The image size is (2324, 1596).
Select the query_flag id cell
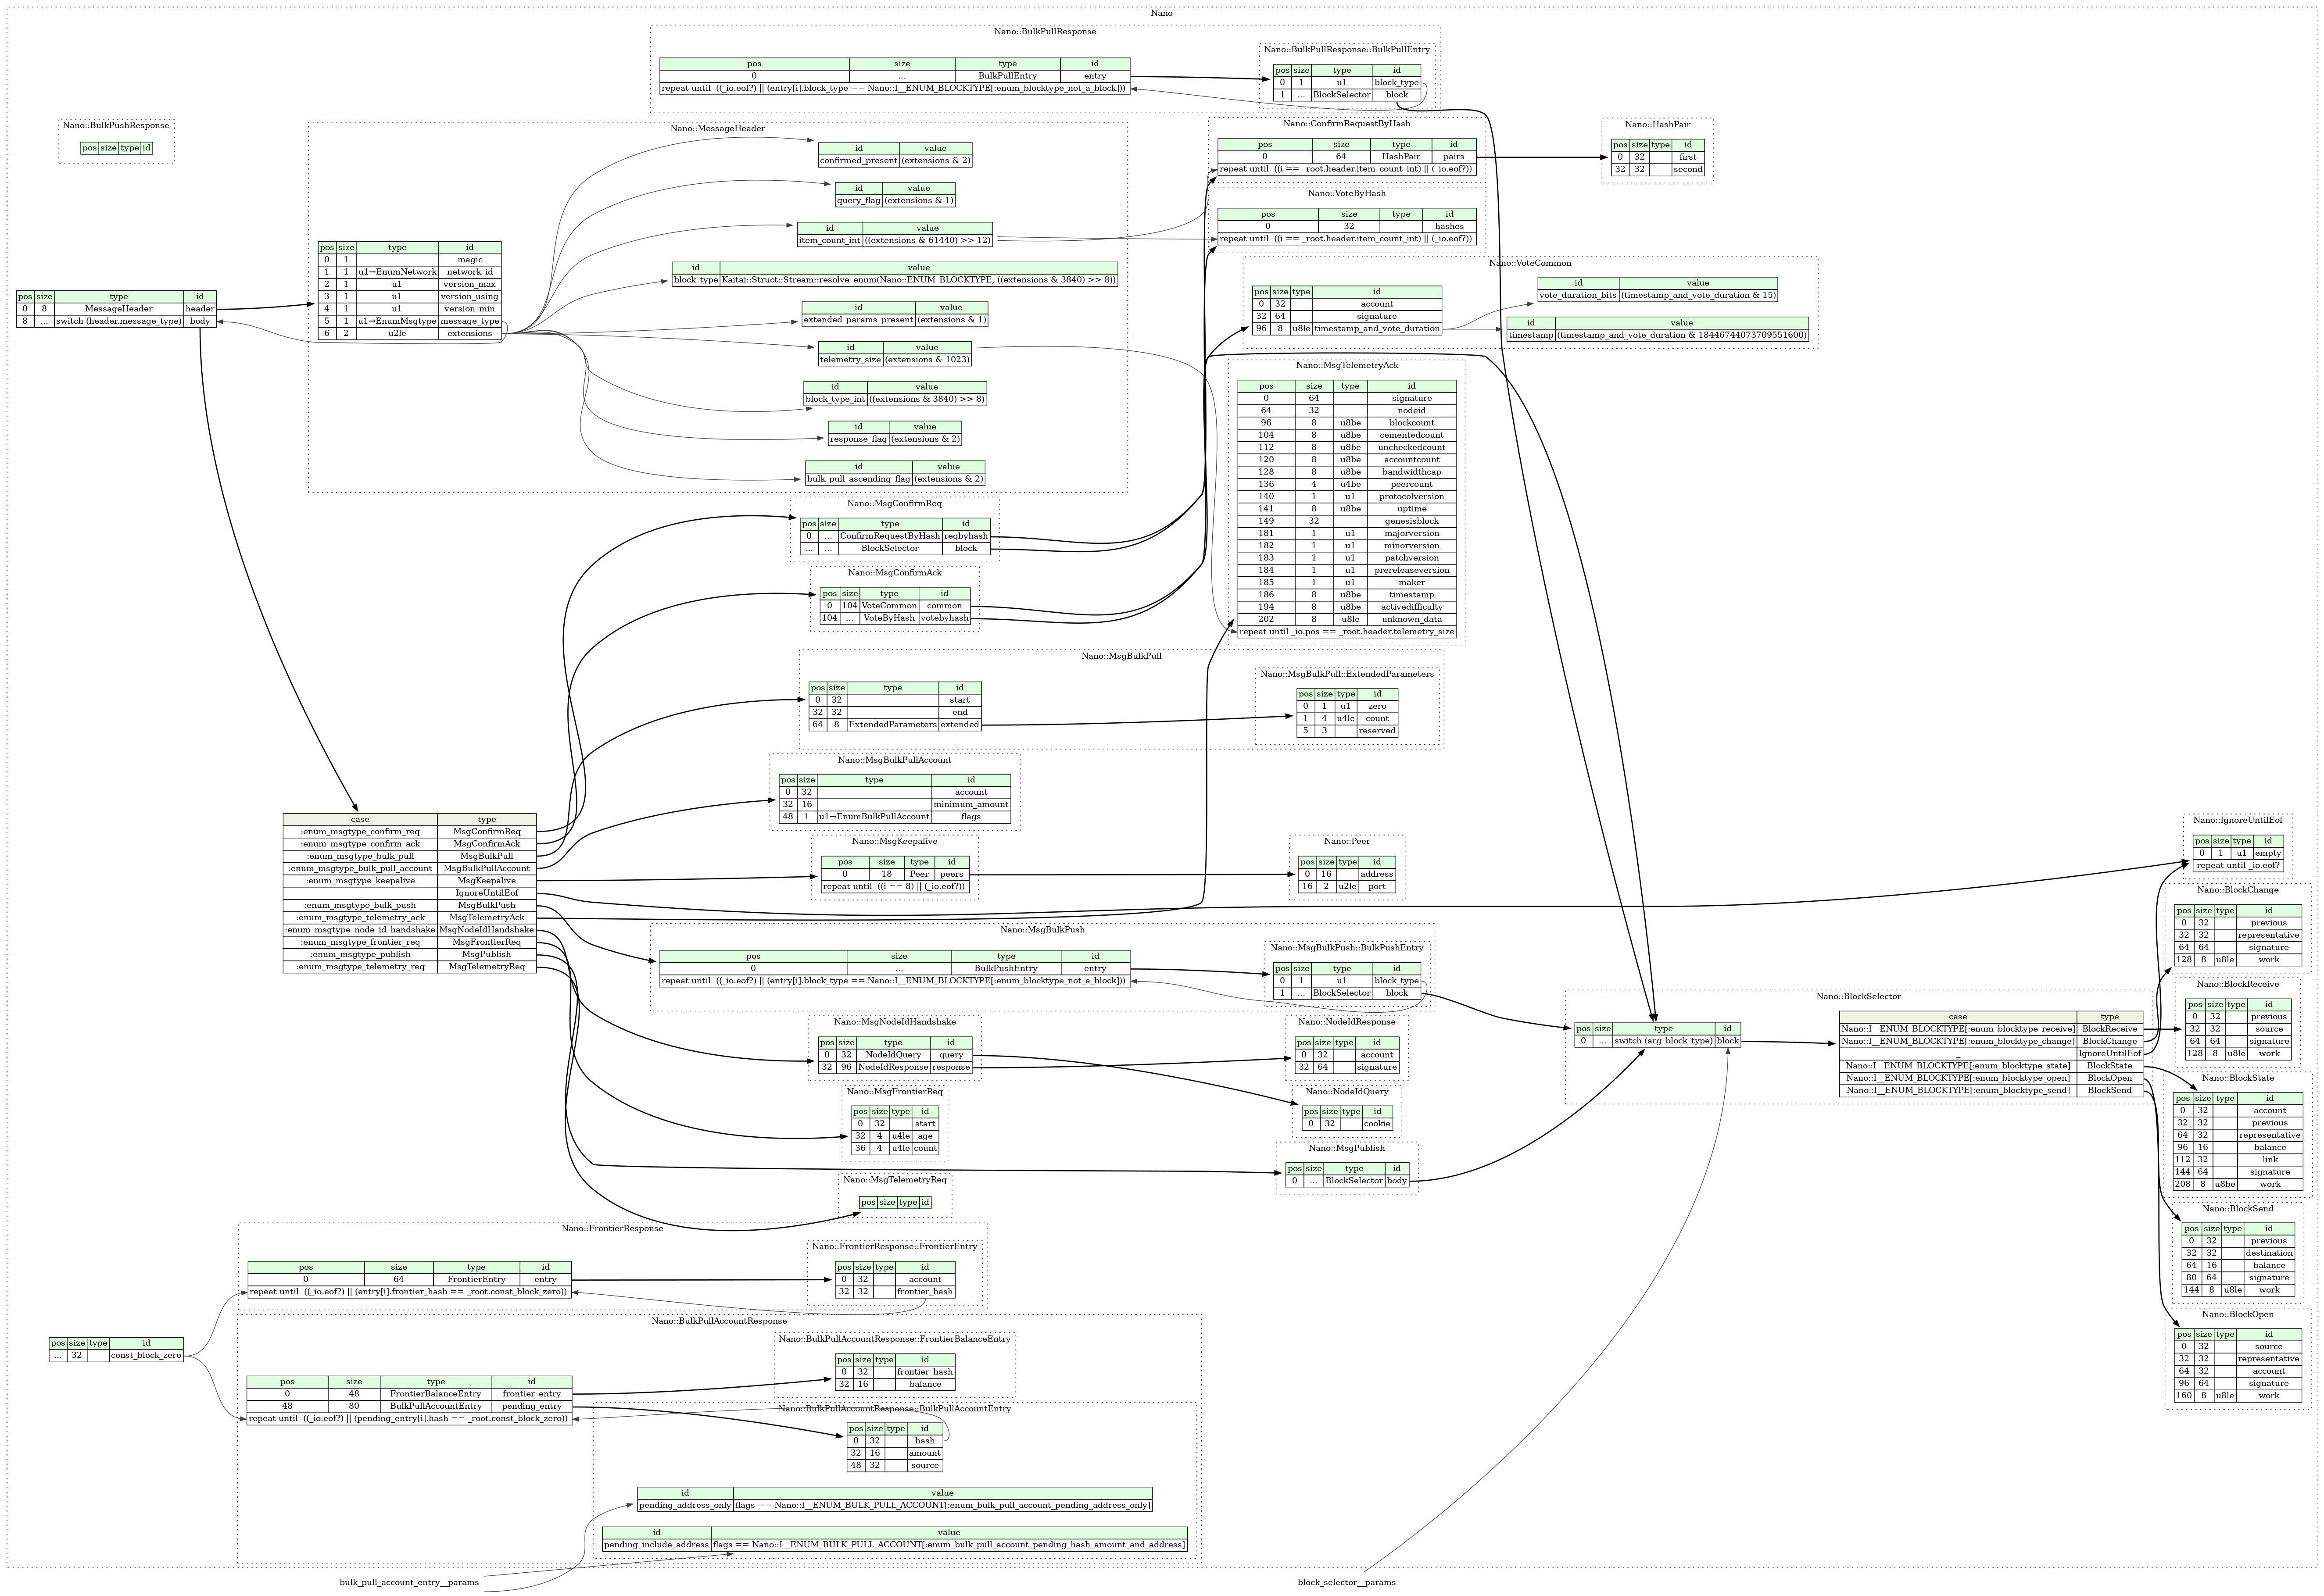tap(858, 200)
